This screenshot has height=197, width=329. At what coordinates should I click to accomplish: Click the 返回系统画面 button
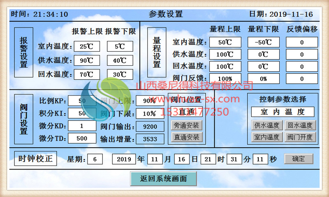pos(163,179)
